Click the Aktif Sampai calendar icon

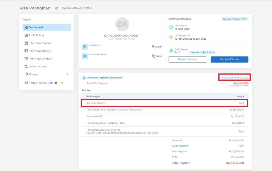[171, 27]
